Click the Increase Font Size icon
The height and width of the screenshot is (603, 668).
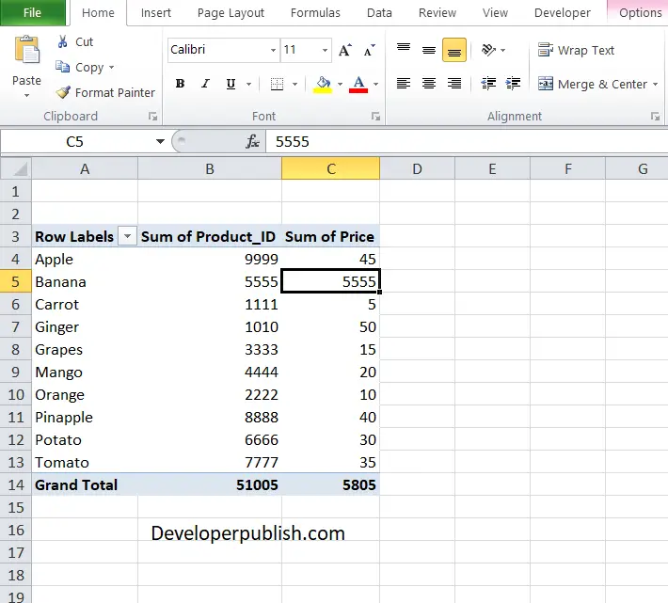[x=345, y=50]
